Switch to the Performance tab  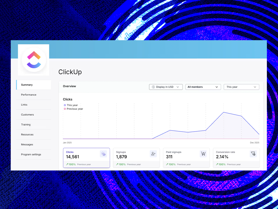point(28,95)
